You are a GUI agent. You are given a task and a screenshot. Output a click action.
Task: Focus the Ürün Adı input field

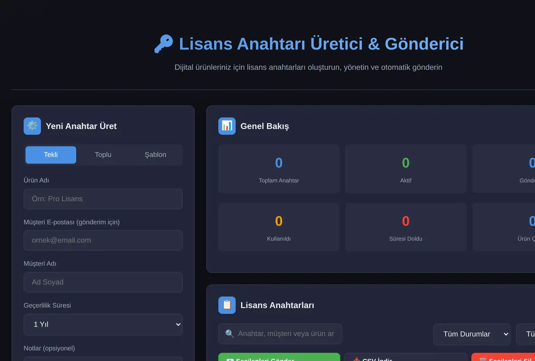(103, 199)
